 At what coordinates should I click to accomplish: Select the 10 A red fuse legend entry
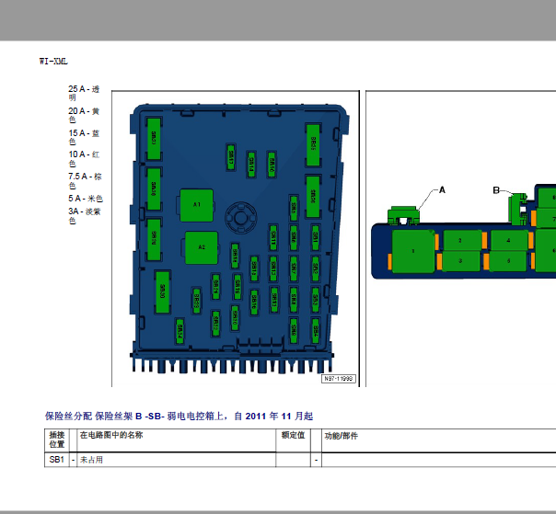[x=84, y=159]
